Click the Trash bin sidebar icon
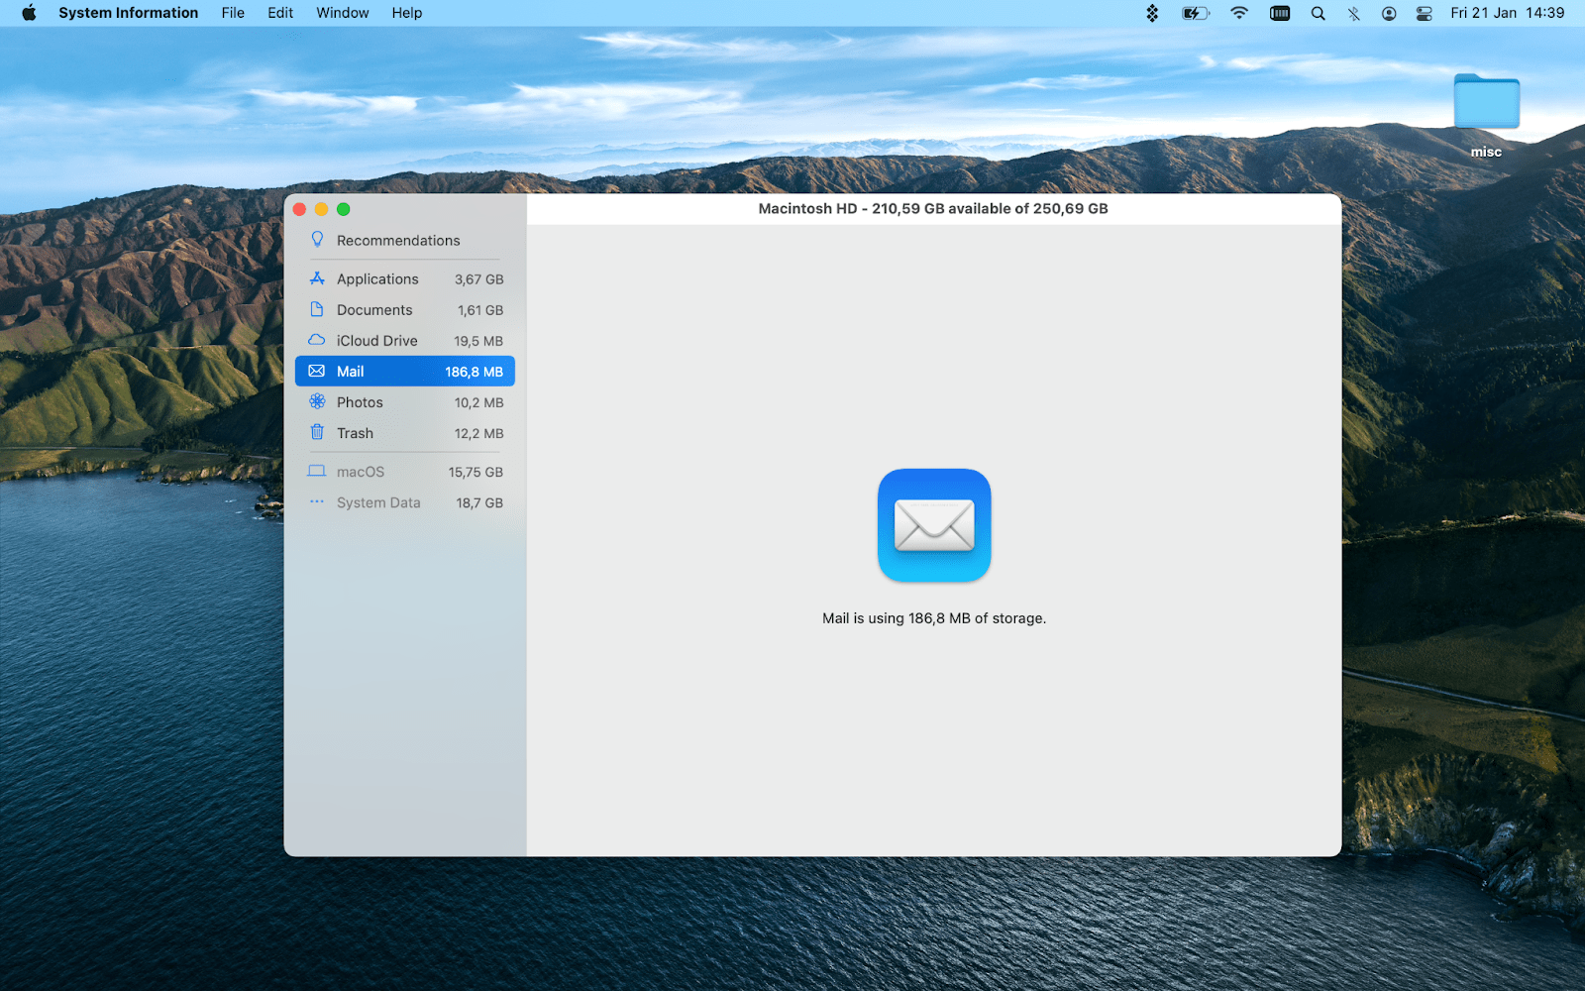This screenshot has height=991, width=1585. coord(317,432)
